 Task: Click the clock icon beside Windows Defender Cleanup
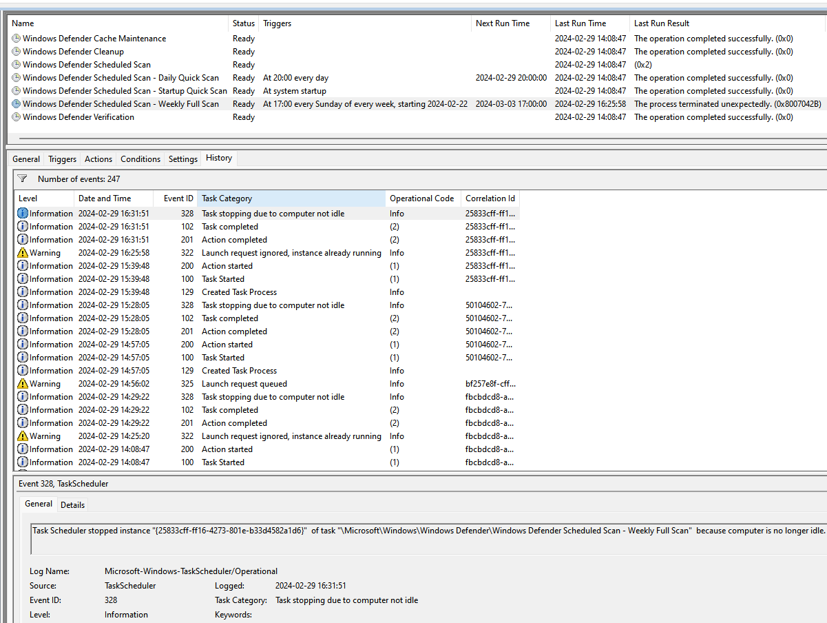click(x=16, y=51)
